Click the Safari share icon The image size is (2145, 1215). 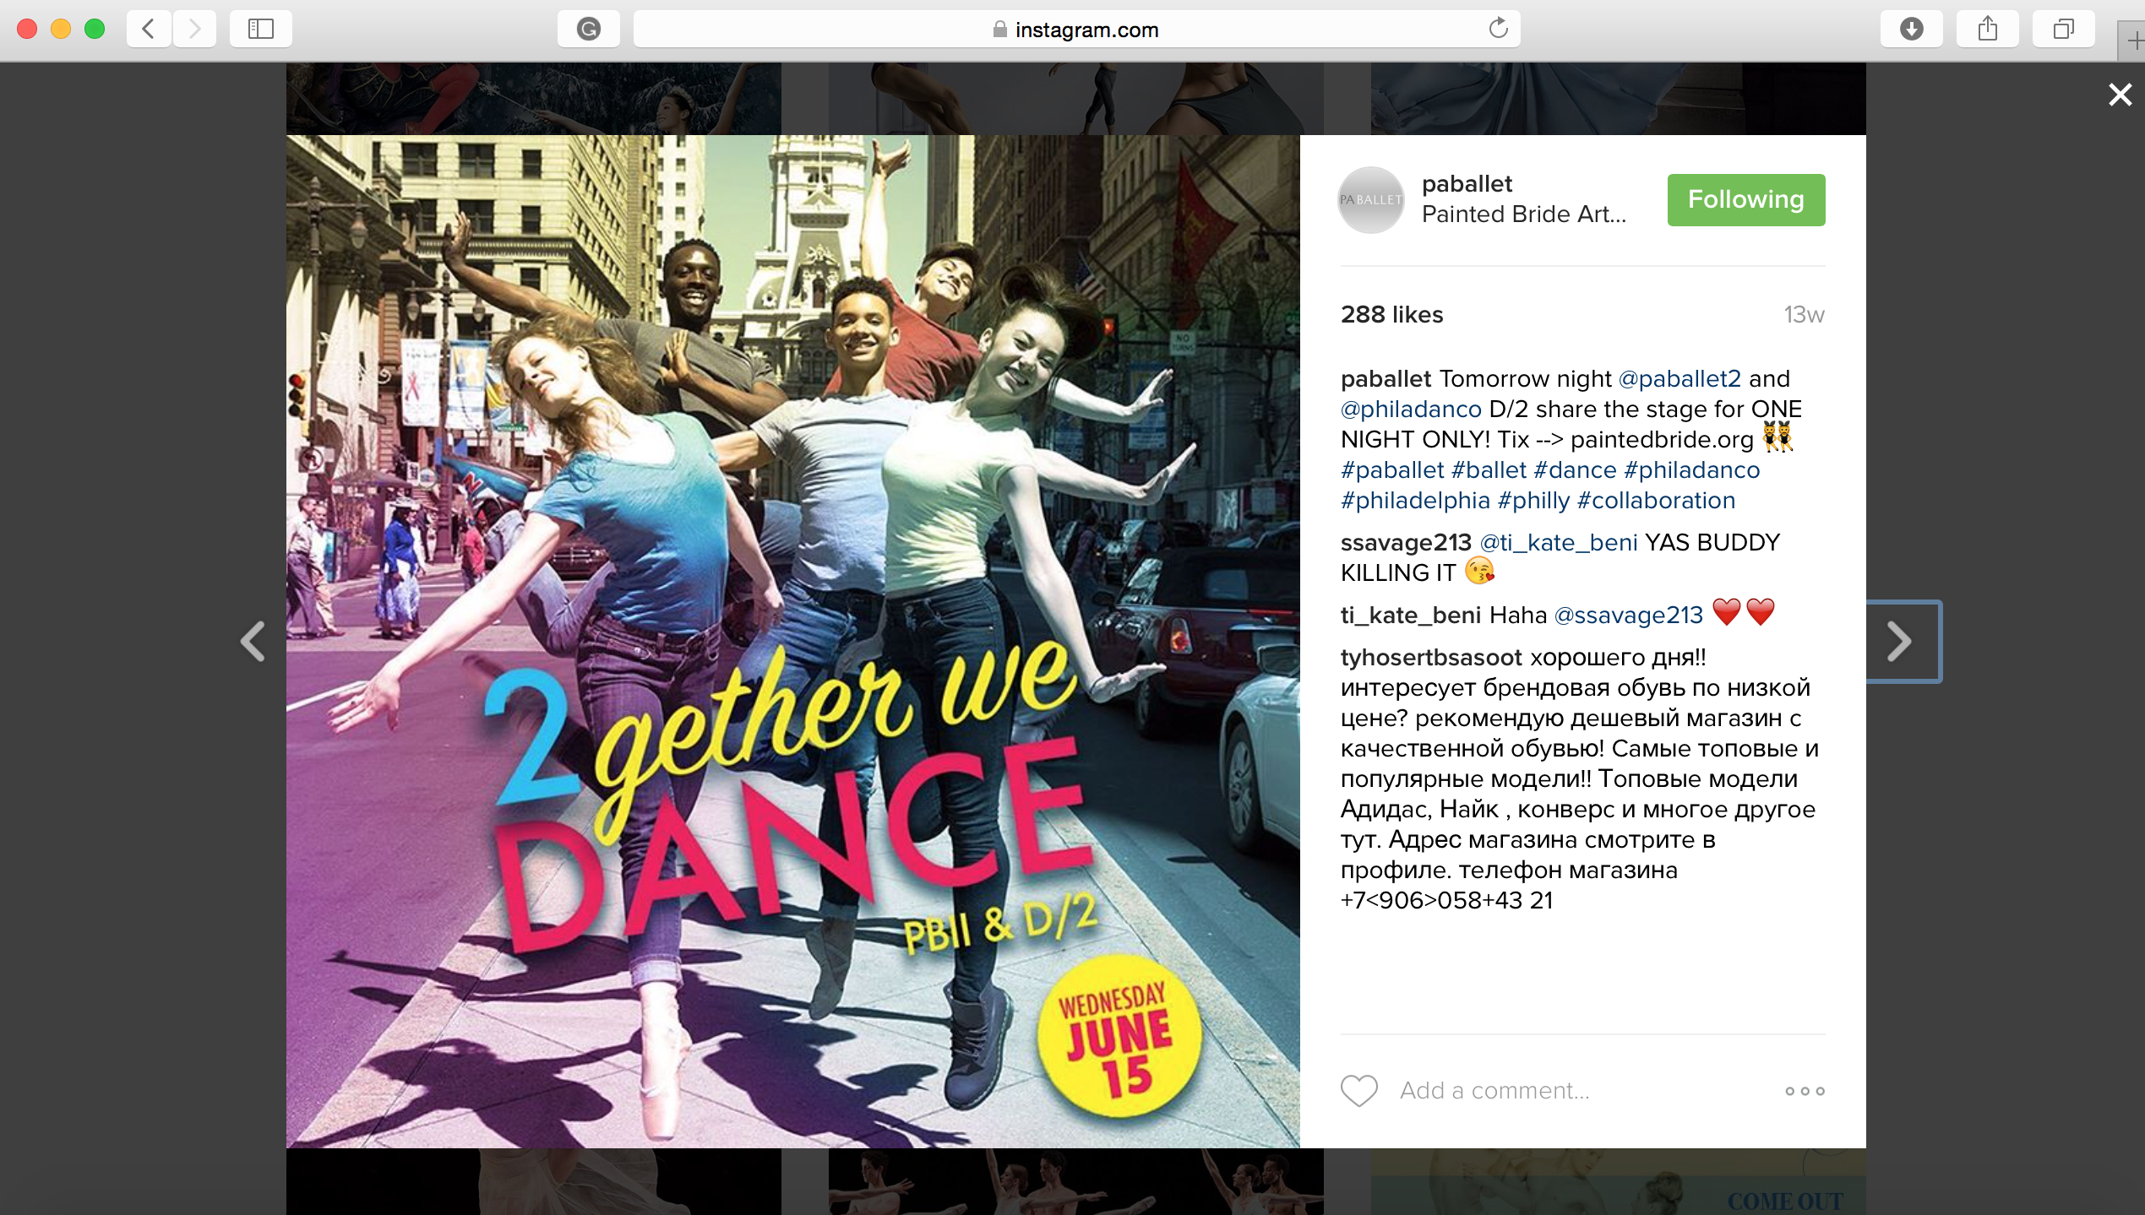1987,28
